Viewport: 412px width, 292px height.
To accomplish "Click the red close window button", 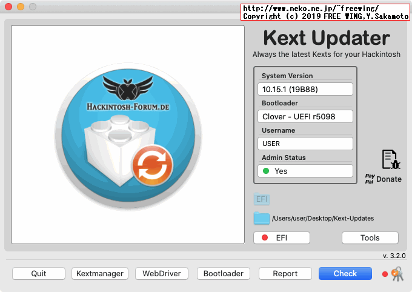I will point(8,7).
